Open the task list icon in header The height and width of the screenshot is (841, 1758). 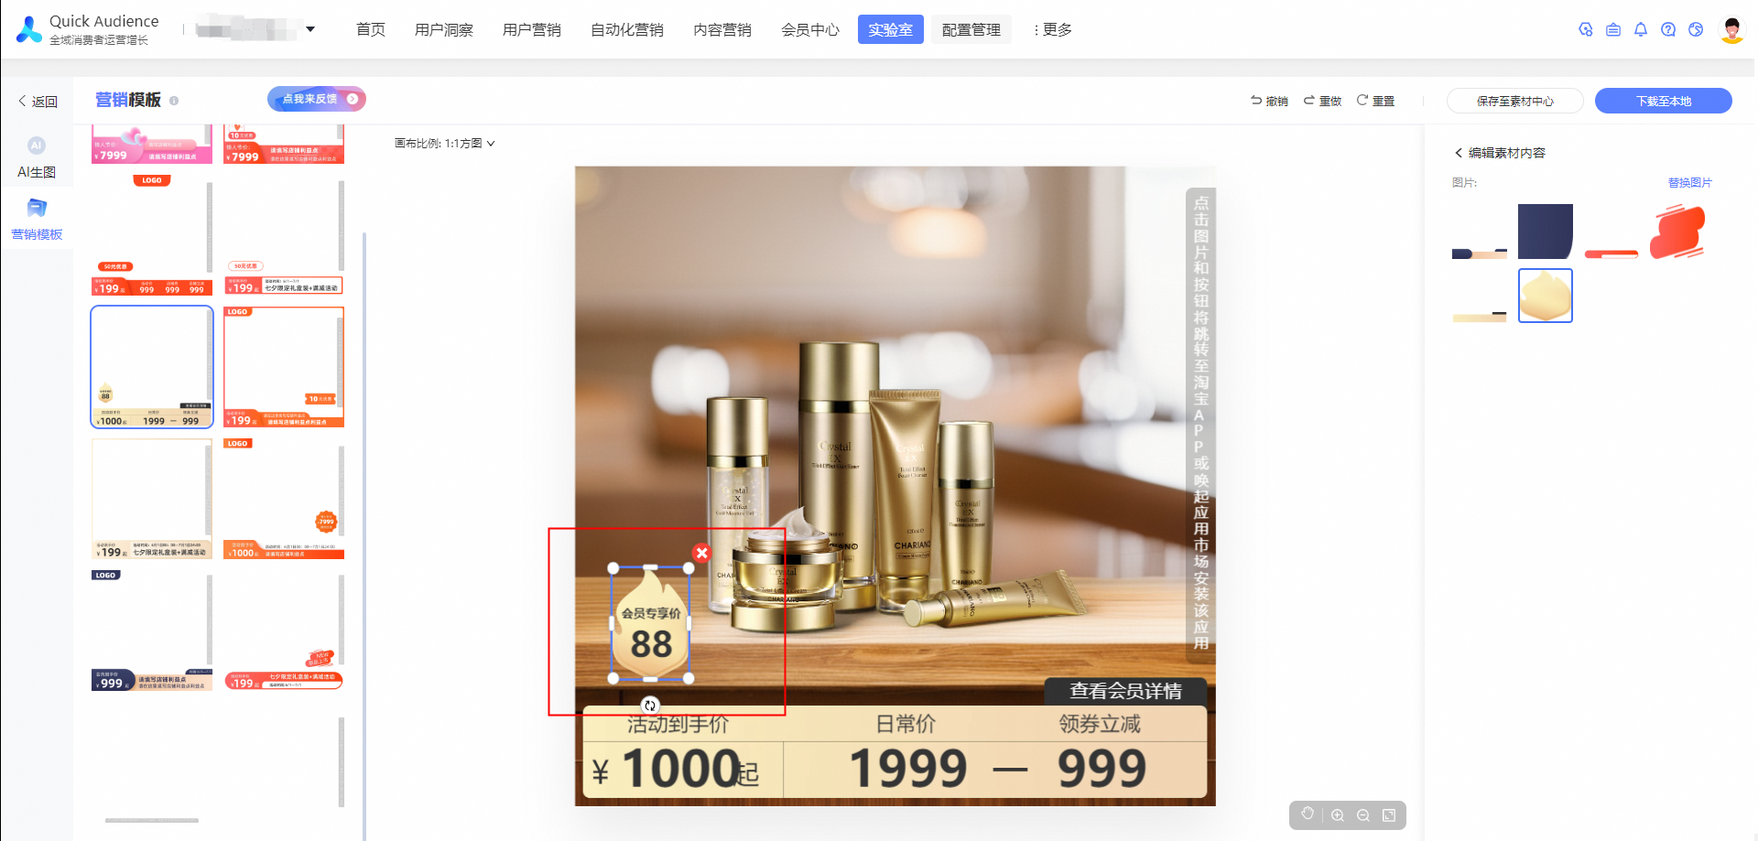1613,29
